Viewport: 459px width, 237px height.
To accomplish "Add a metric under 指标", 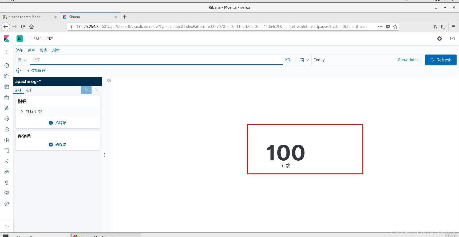I will [x=58, y=123].
